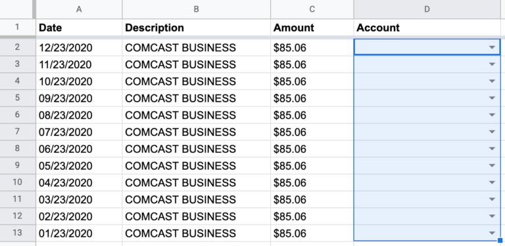Screen dimensions: 505x246
Task: Select row 10 header
Action: (17, 182)
